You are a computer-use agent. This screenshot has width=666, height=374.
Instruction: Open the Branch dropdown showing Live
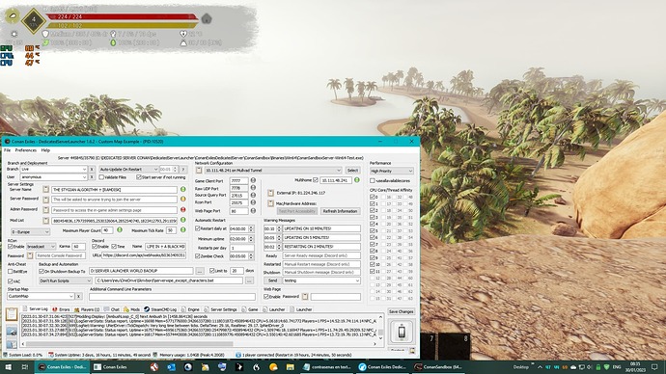point(53,170)
